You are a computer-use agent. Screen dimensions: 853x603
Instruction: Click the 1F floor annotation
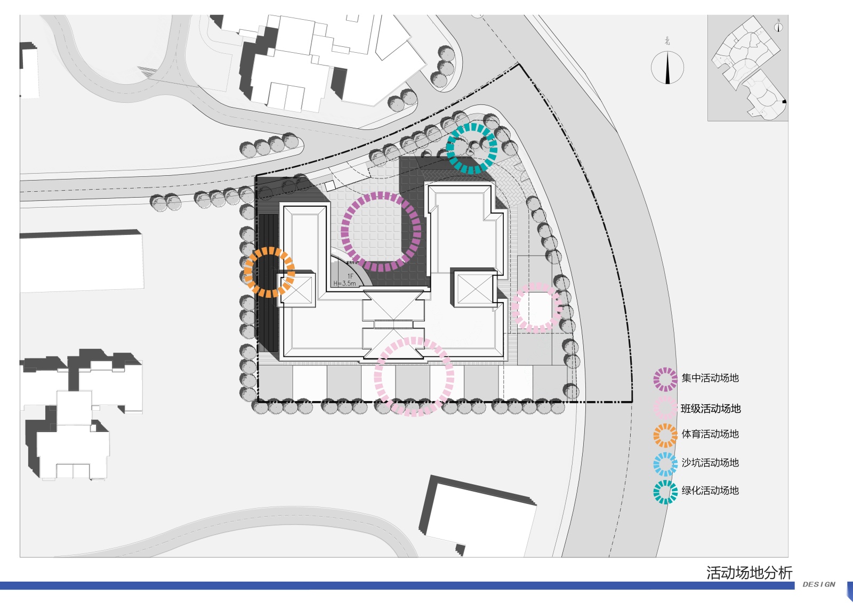point(350,276)
